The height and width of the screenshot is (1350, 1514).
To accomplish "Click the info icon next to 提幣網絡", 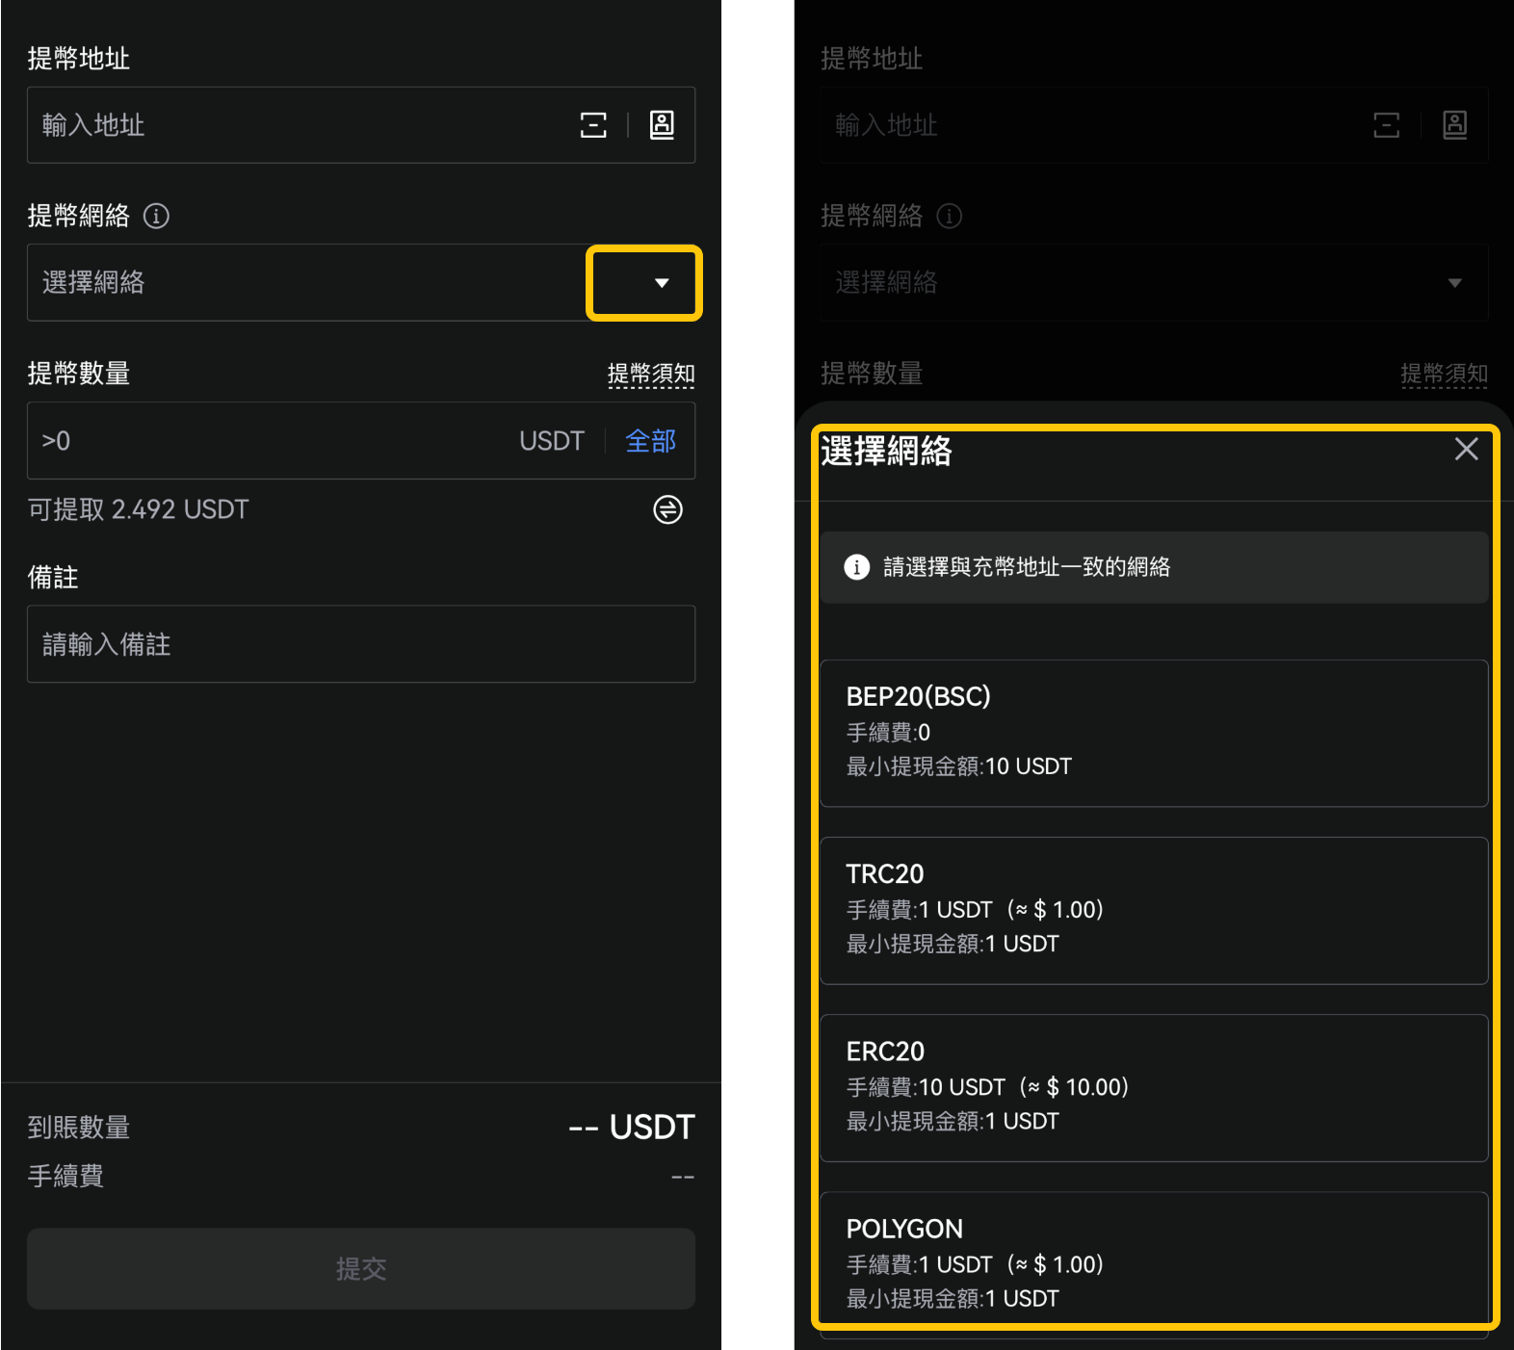I will pyautogui.click(x=156, y=216).
